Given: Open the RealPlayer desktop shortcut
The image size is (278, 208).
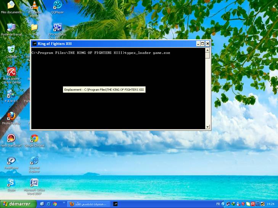Looking at the screenshot, I should pyautogui.click(x=11, y=163).
